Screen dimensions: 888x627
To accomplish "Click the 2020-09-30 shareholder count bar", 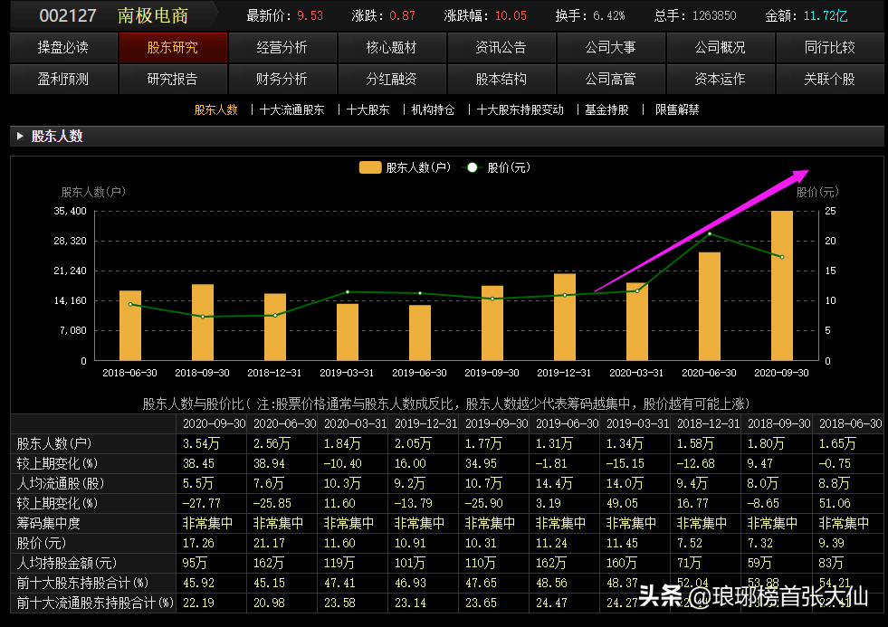I will pyautogui.click(x=782, y=286).
